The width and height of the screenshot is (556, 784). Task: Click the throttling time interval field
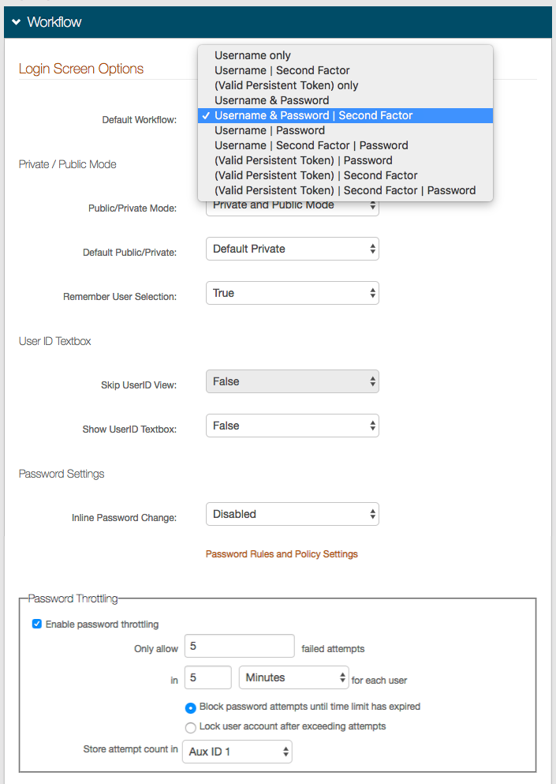(x=207, y=677)
